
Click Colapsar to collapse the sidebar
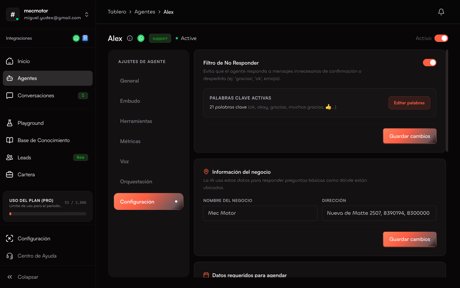48,277
